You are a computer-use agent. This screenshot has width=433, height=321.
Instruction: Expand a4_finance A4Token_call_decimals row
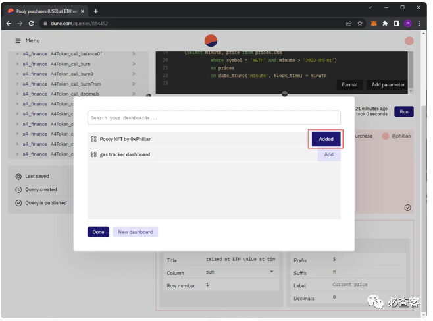pyautogui.click(x=18, y=94)
